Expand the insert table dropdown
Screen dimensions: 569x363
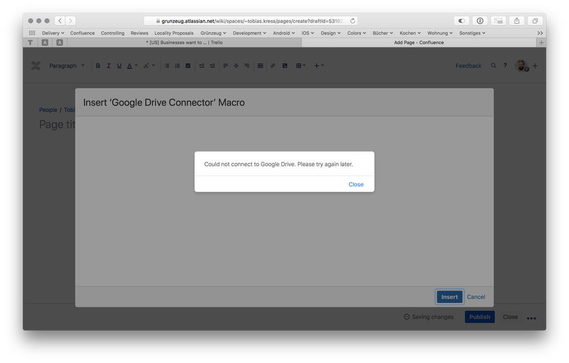coord(304,65)
